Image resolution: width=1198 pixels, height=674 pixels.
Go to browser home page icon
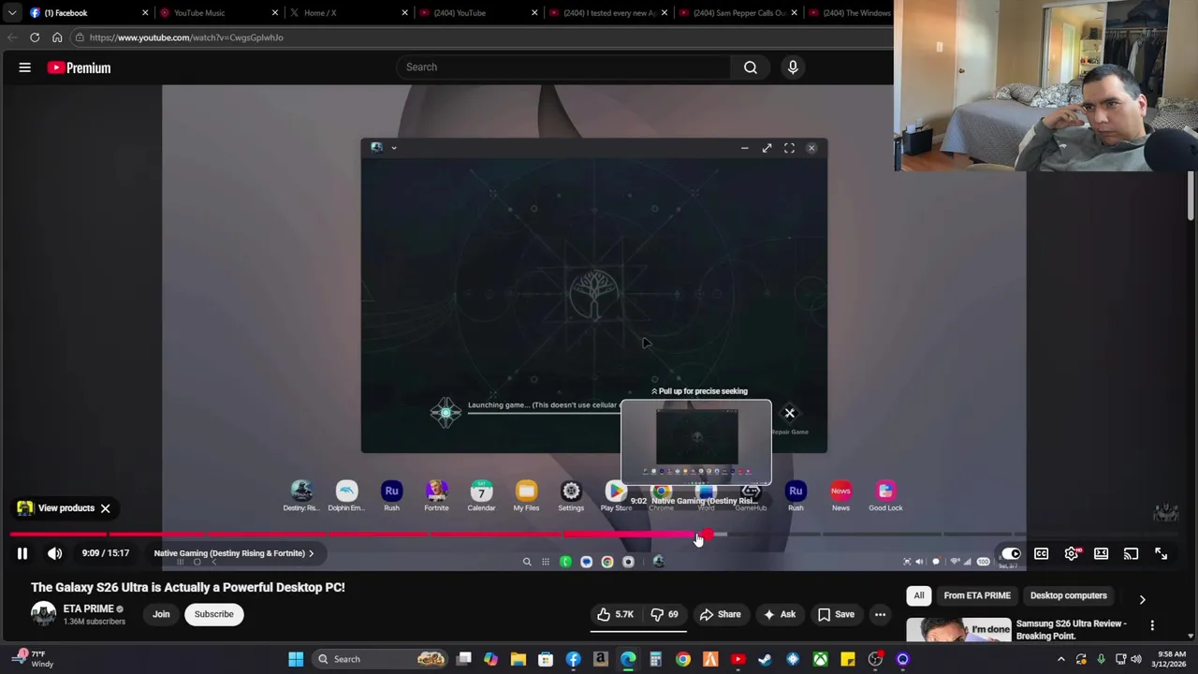pyautogui.click(x=57, y=37)
